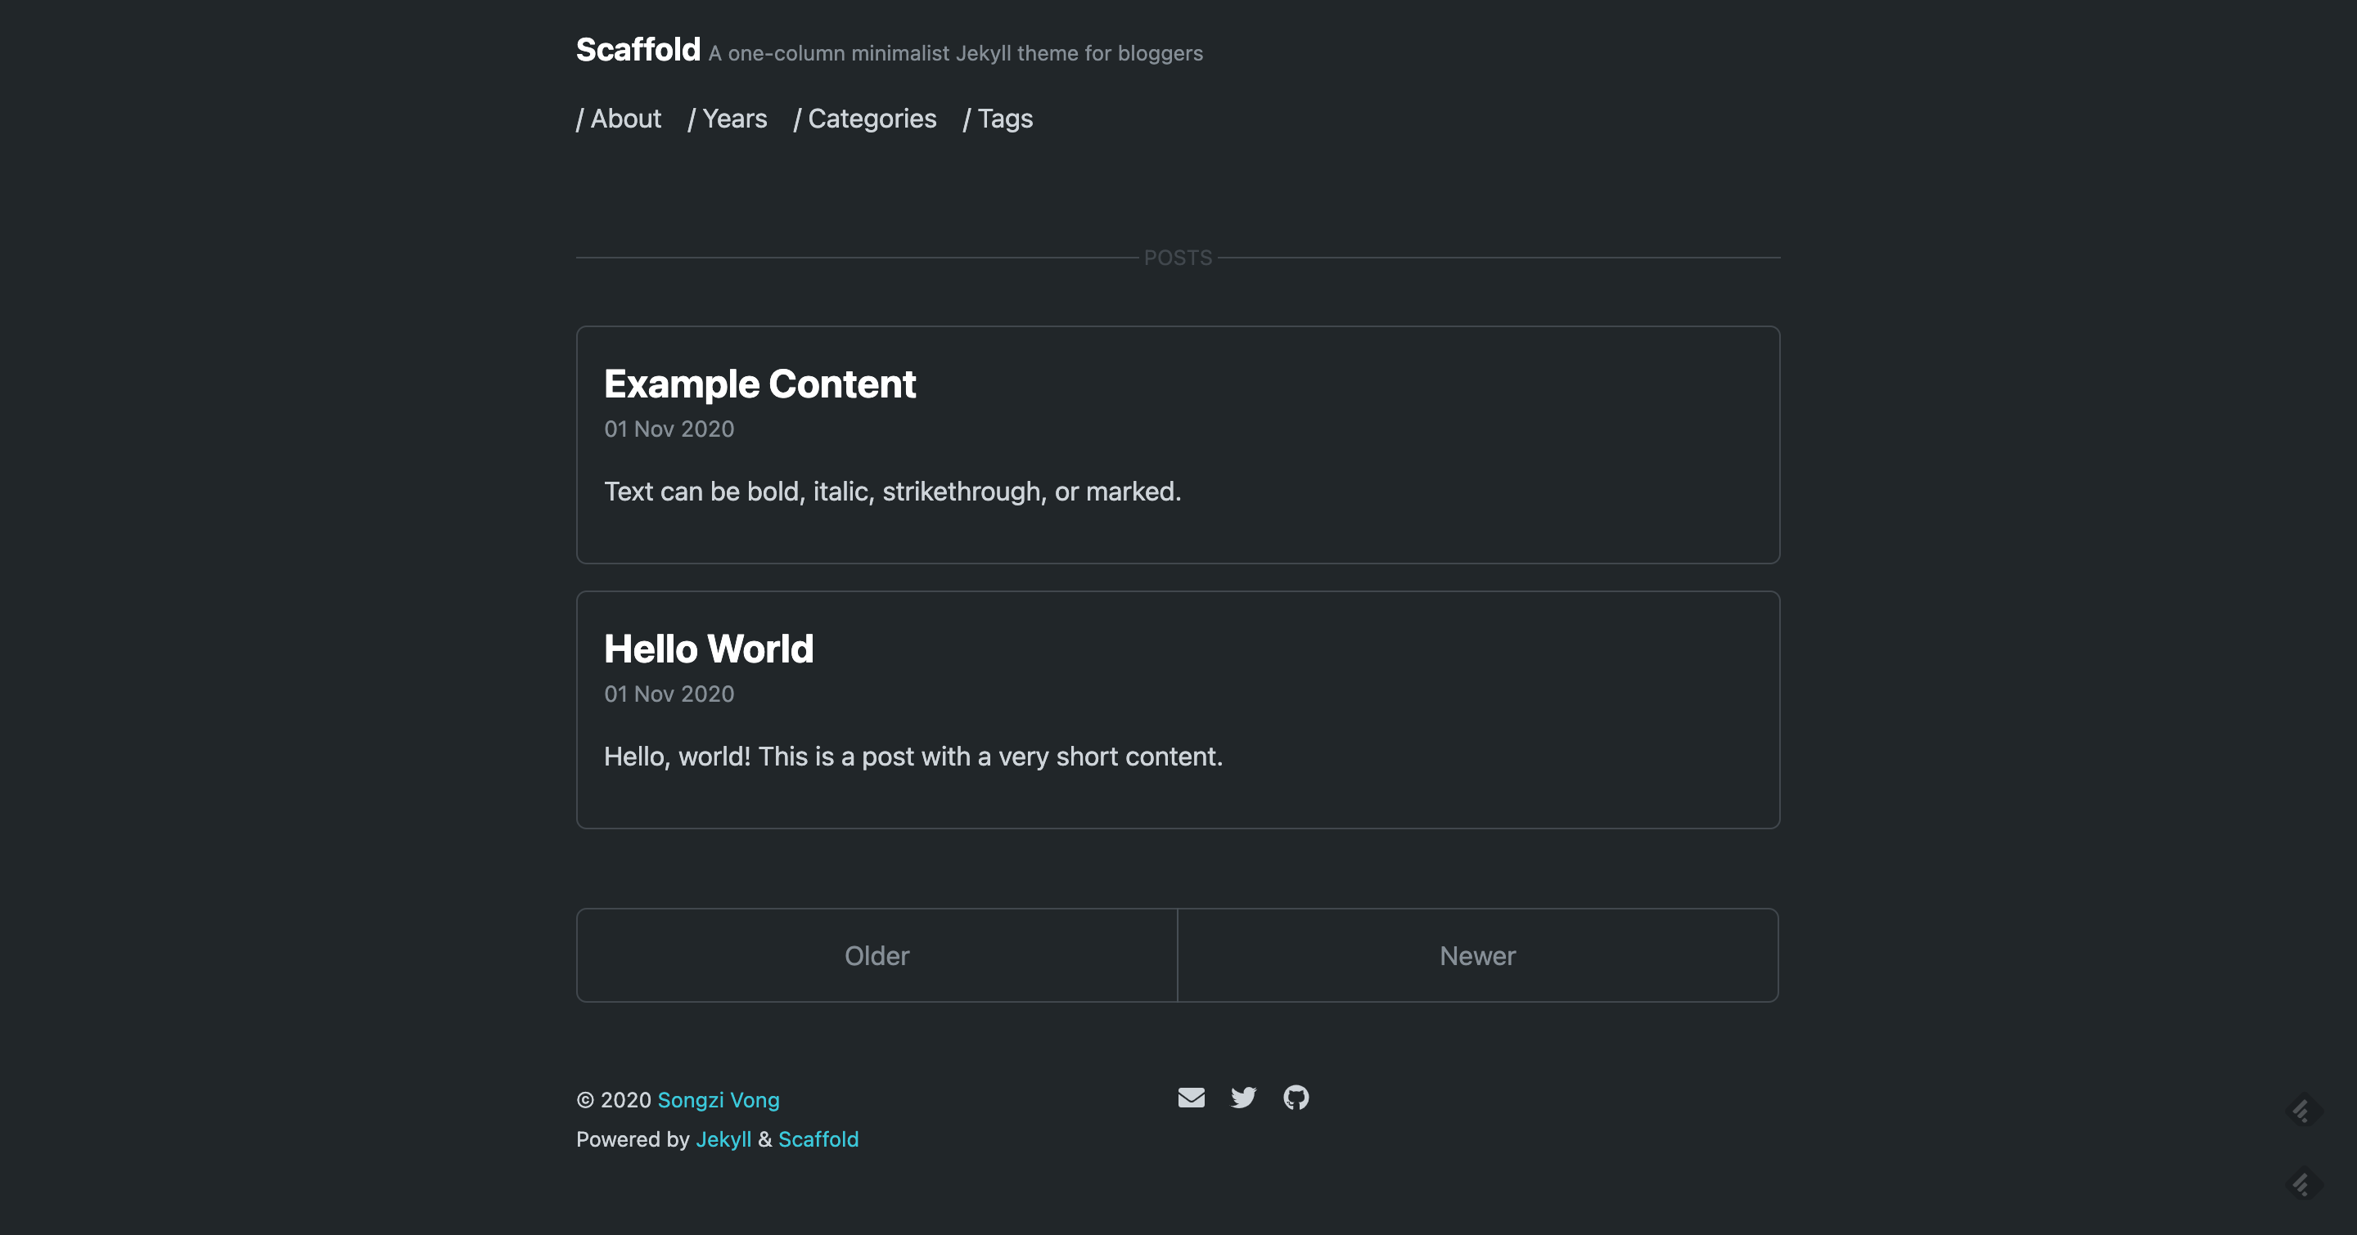Image resolution: width=2357 pixels, height=1235 pixels.
Task: Click the Example Content post date
Action: [669, 429]
